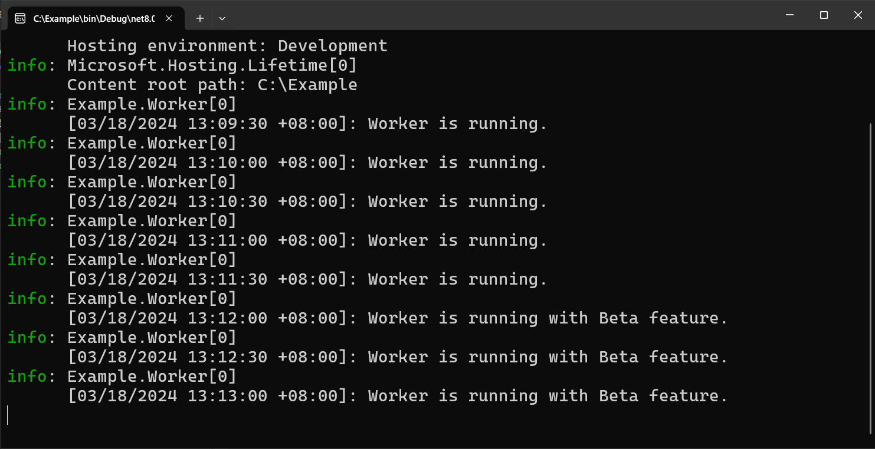Click the first green info: label
Screen dimensions: 875x449
click(x=27, y=65)
